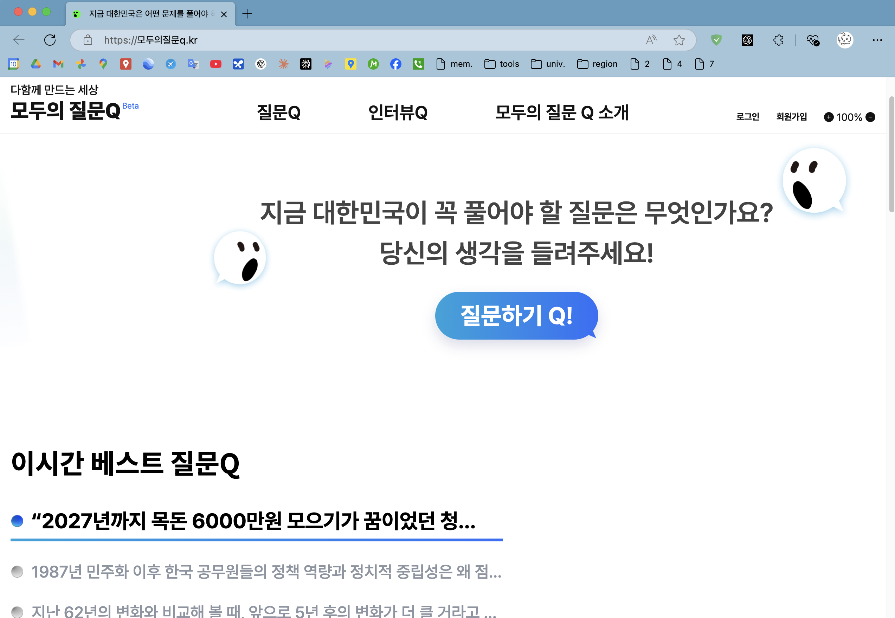Image resolution: width=895 pixels, height=618 pixels.
Task: Select the blue-dot best question about 6000만원
Action: (253, 521)
